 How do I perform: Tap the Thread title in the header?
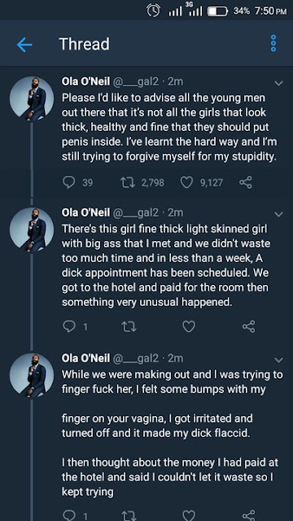point(84,44)
